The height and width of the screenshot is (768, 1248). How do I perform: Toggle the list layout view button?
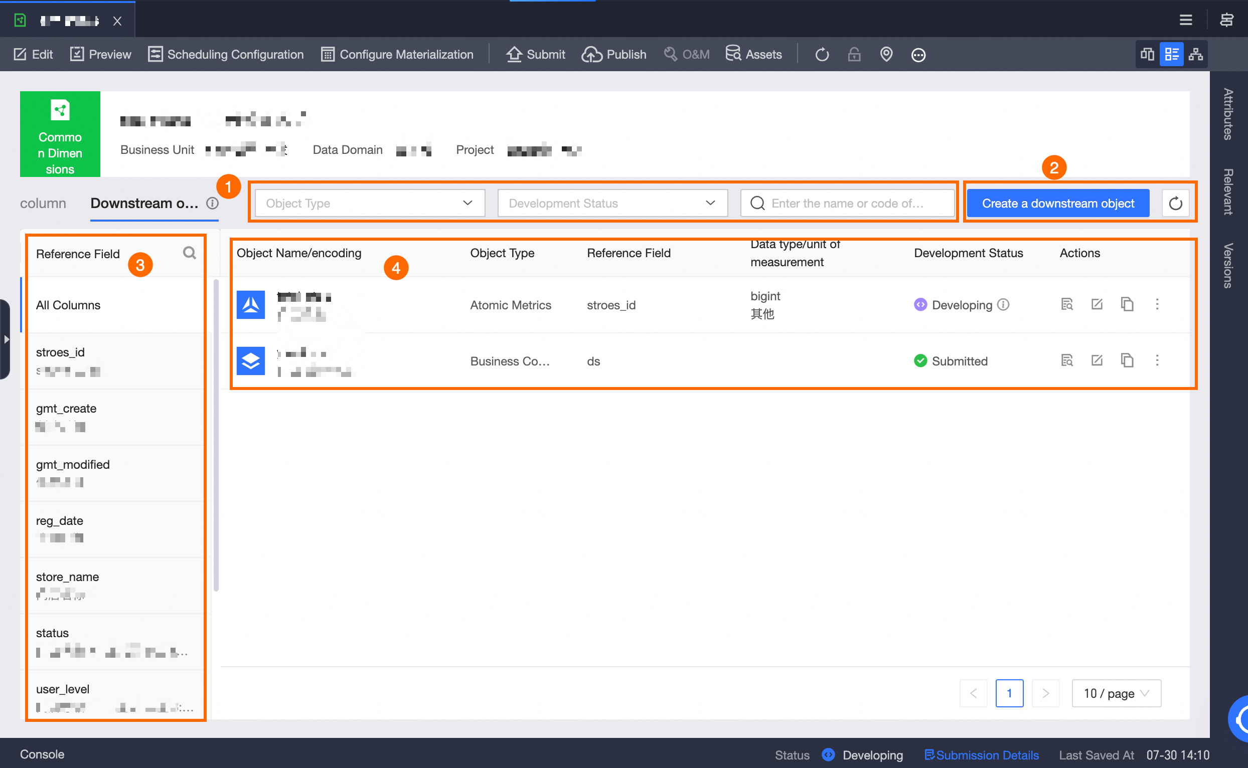click(1171, 54)
